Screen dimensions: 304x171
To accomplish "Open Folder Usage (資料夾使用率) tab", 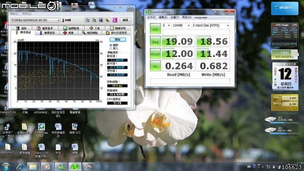I will point(117,33).
